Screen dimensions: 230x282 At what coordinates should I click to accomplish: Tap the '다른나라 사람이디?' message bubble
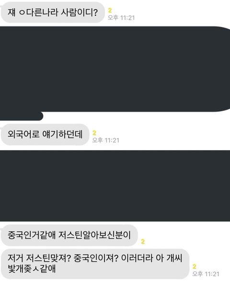[x=53, y=12]
